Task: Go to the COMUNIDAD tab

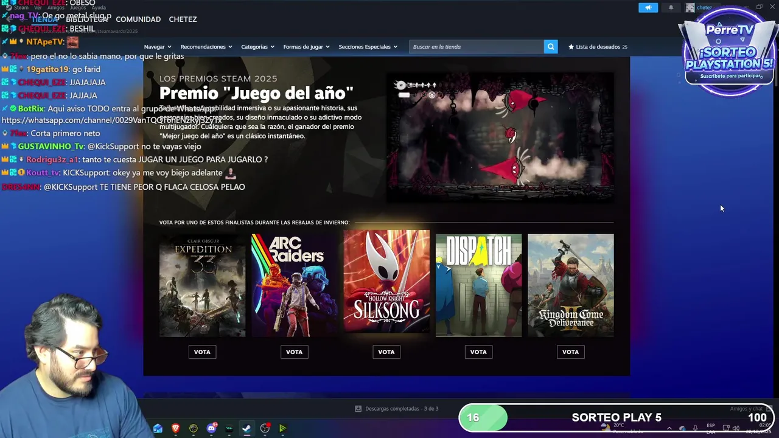Action: pos(138,19)
